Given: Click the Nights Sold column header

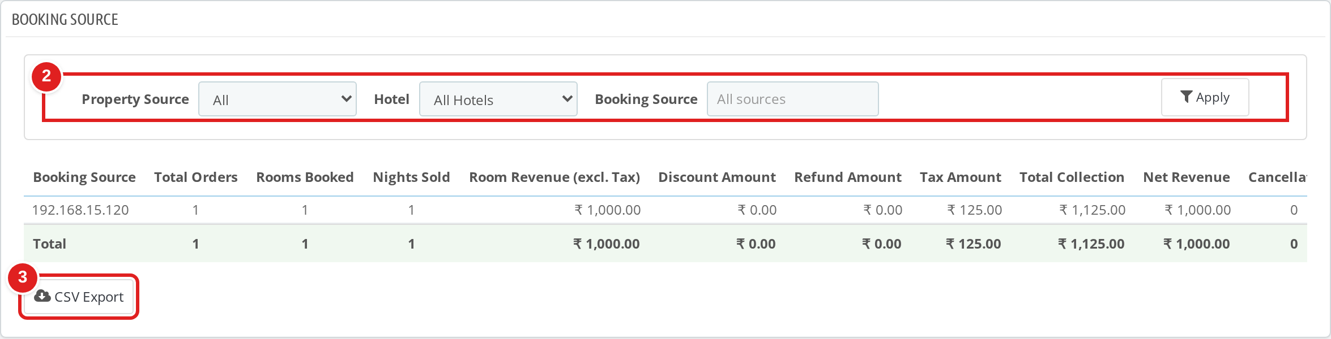Looking at the screenshot, I should 411,177.
